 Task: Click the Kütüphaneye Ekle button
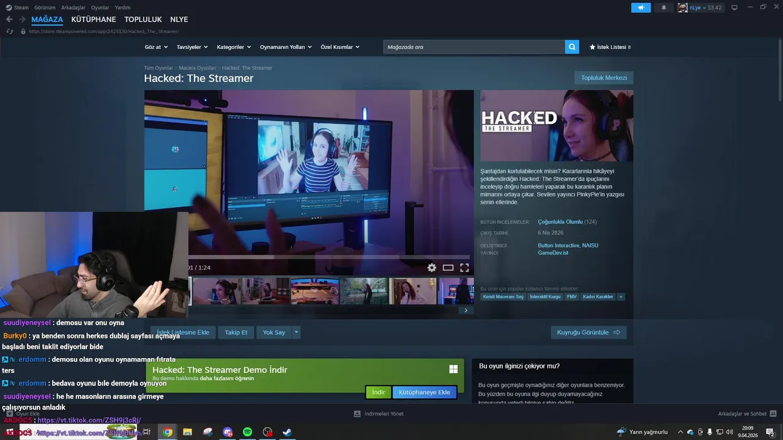pos(425,392)
